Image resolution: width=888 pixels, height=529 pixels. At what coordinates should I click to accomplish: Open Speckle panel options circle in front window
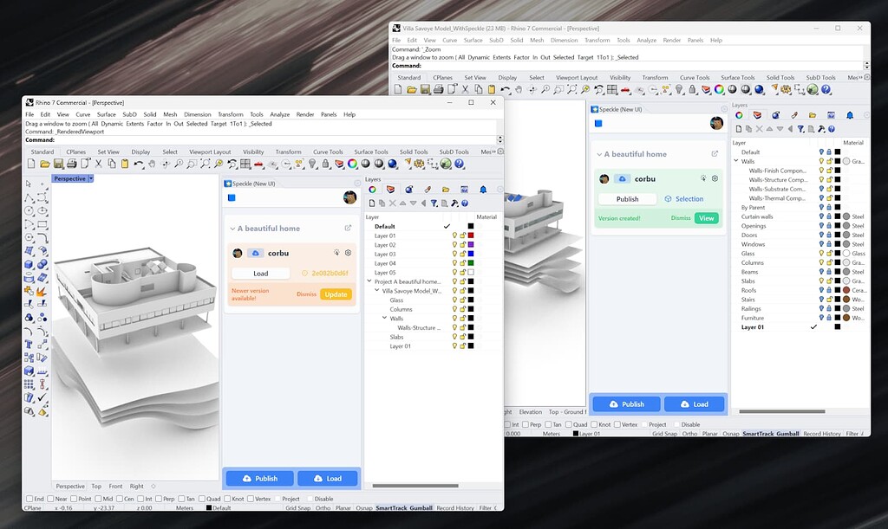[356, 184]
